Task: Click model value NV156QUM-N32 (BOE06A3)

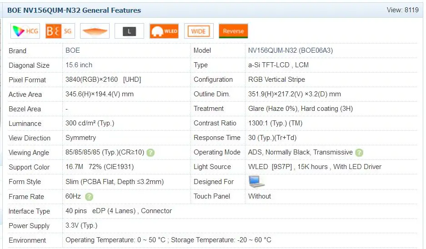Action: [291, 50]
